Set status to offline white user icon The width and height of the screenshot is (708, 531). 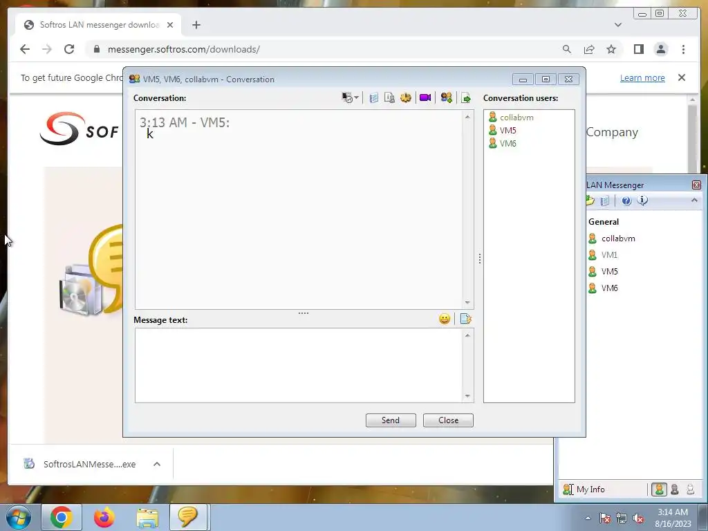[690, 490]
